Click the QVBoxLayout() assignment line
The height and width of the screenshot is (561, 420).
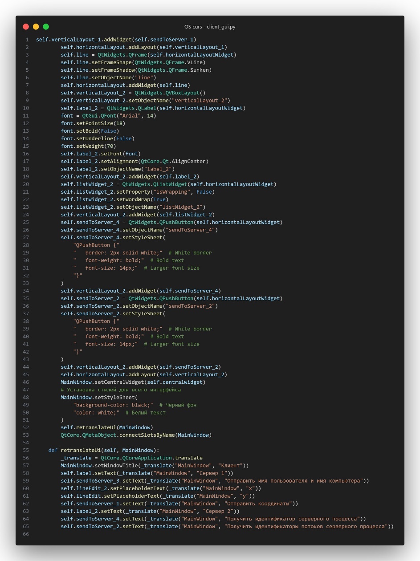(133, 93)
